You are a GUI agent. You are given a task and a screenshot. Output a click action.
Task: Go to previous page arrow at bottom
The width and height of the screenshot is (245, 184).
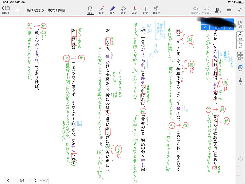coord(9,180)
